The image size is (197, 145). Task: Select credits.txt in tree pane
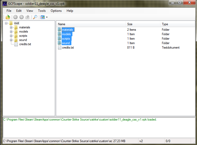click(25, 44)
